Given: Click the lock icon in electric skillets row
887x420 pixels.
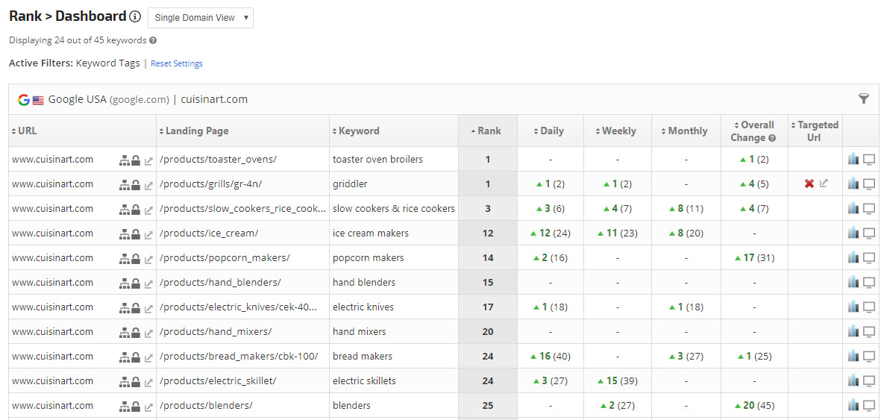Looking at the screenshot, I should (136, 381).
